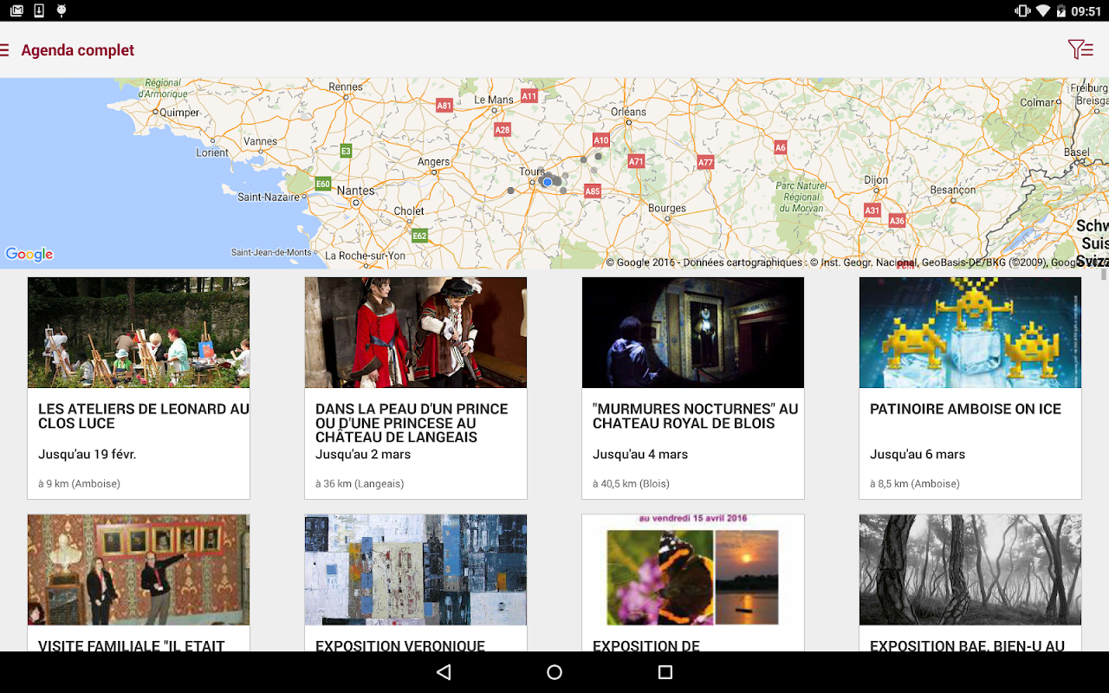The width and height of the screenshot is (1109, 693).
Task: Tap the download notification icon in status bar
Action: click(39, 10)
